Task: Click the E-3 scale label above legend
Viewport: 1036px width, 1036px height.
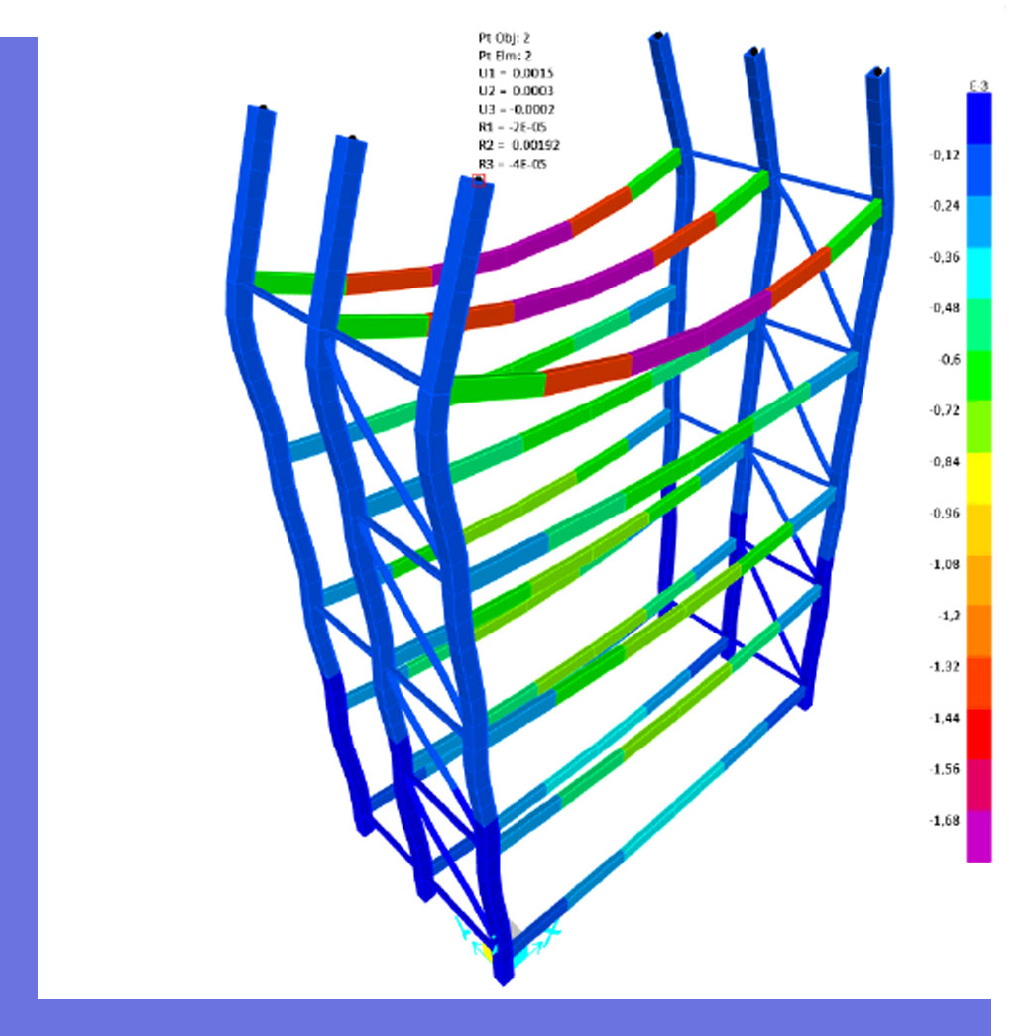Action: (978, 87)
